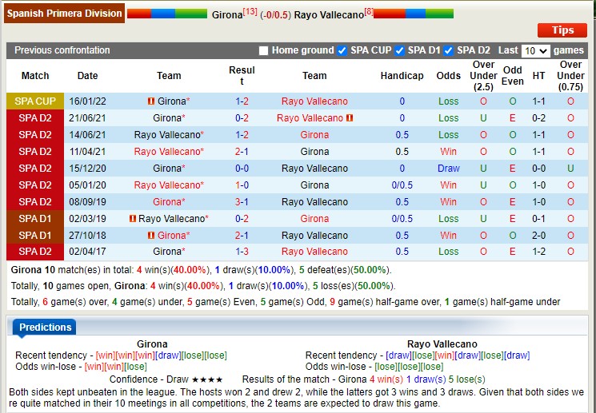This screenshot has height=413, width=596.
Task: Click the SPA CUP match label
Action: (35, 101)
